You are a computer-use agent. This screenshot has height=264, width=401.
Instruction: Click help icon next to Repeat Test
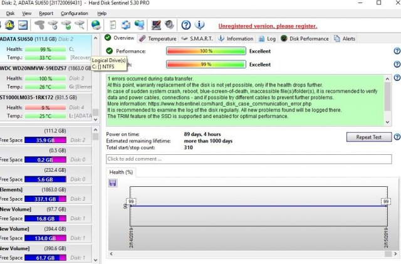click(397, 137)
